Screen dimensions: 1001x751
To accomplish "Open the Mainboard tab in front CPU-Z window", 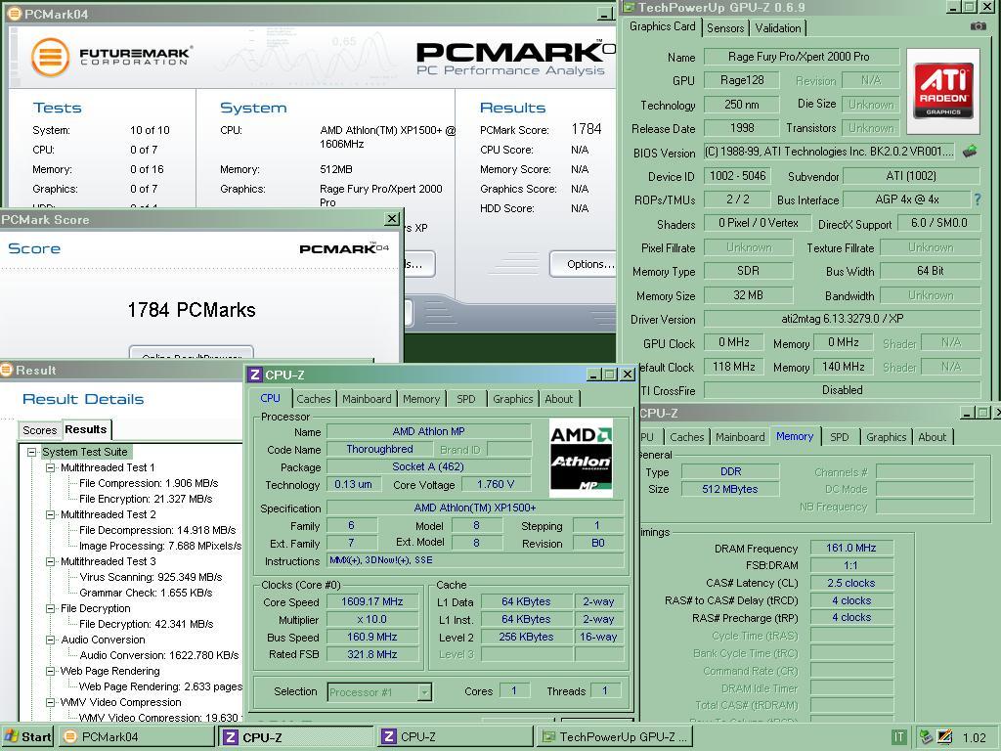I will pos(367,399).
